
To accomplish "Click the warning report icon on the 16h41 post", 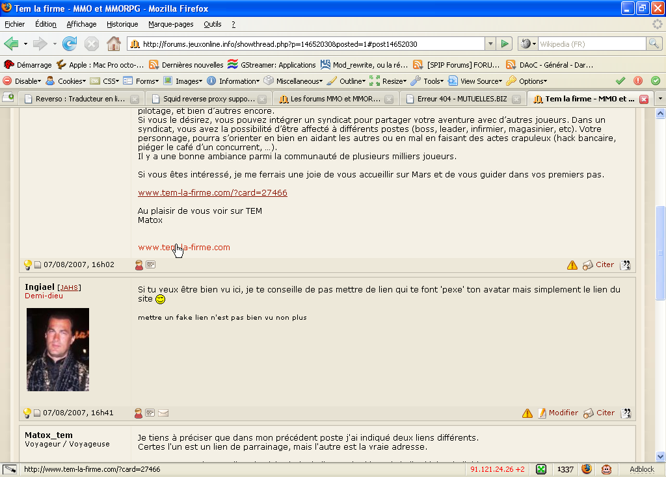I will 527,413.
